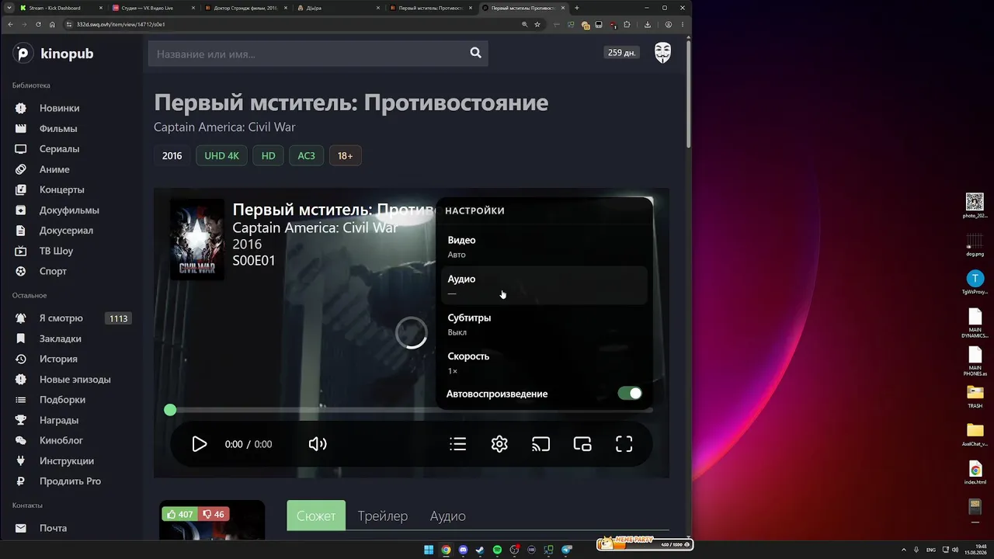Open Фильмы section in the sidebar

58,128
